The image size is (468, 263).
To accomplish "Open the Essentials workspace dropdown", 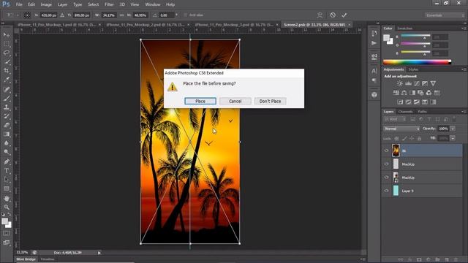I will (x=445, y=15).
